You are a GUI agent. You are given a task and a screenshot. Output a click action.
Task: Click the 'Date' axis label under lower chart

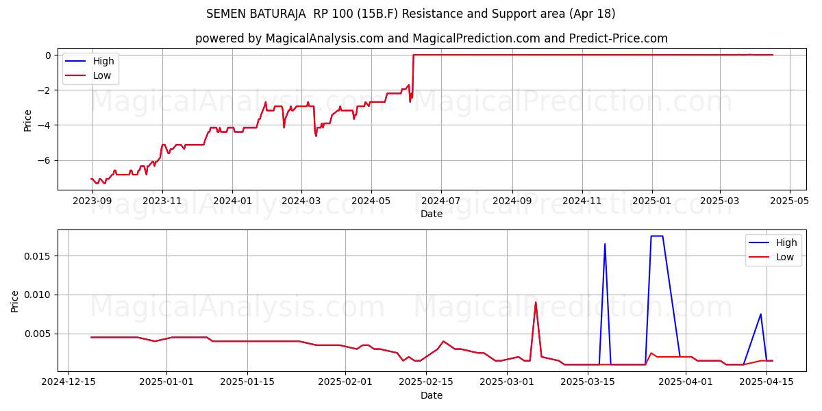(x=432, y=395)
